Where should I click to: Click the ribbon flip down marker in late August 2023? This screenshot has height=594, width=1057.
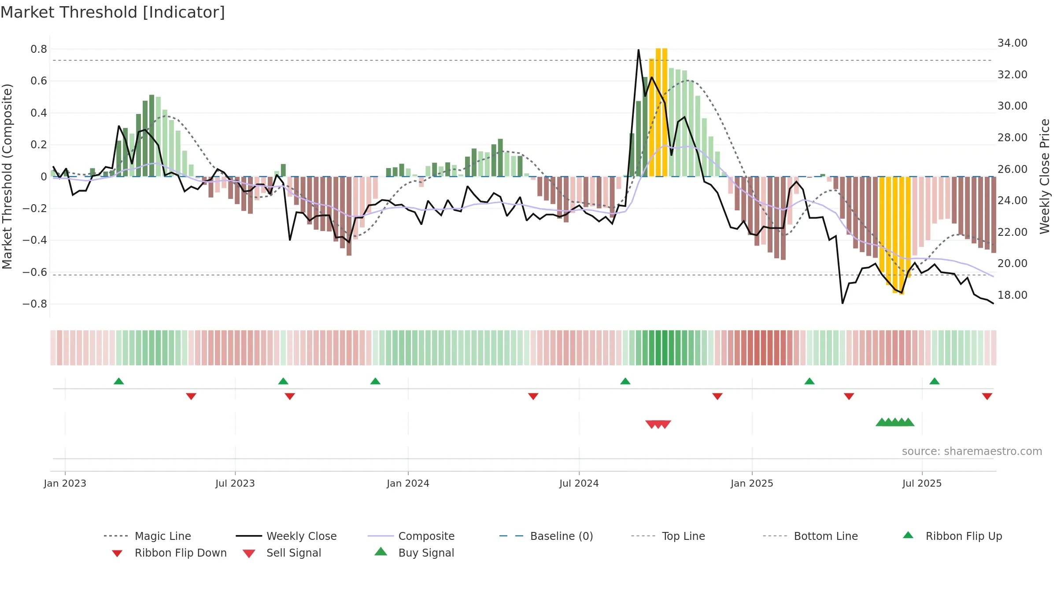pos(290,396)
